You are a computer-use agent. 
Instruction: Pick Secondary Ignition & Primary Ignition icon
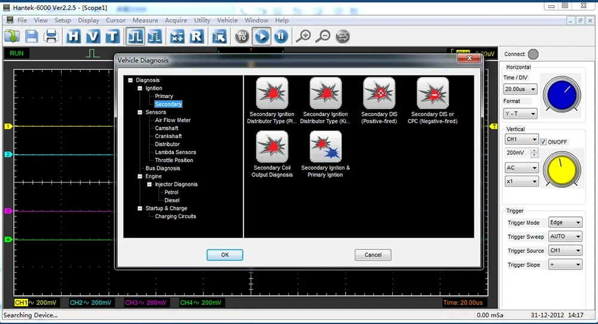(325, 147)
